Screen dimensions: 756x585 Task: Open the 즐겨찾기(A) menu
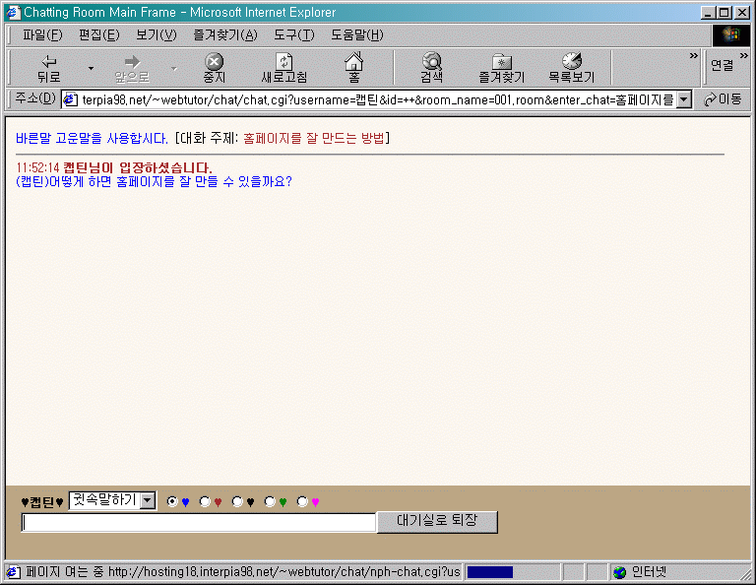225,35
